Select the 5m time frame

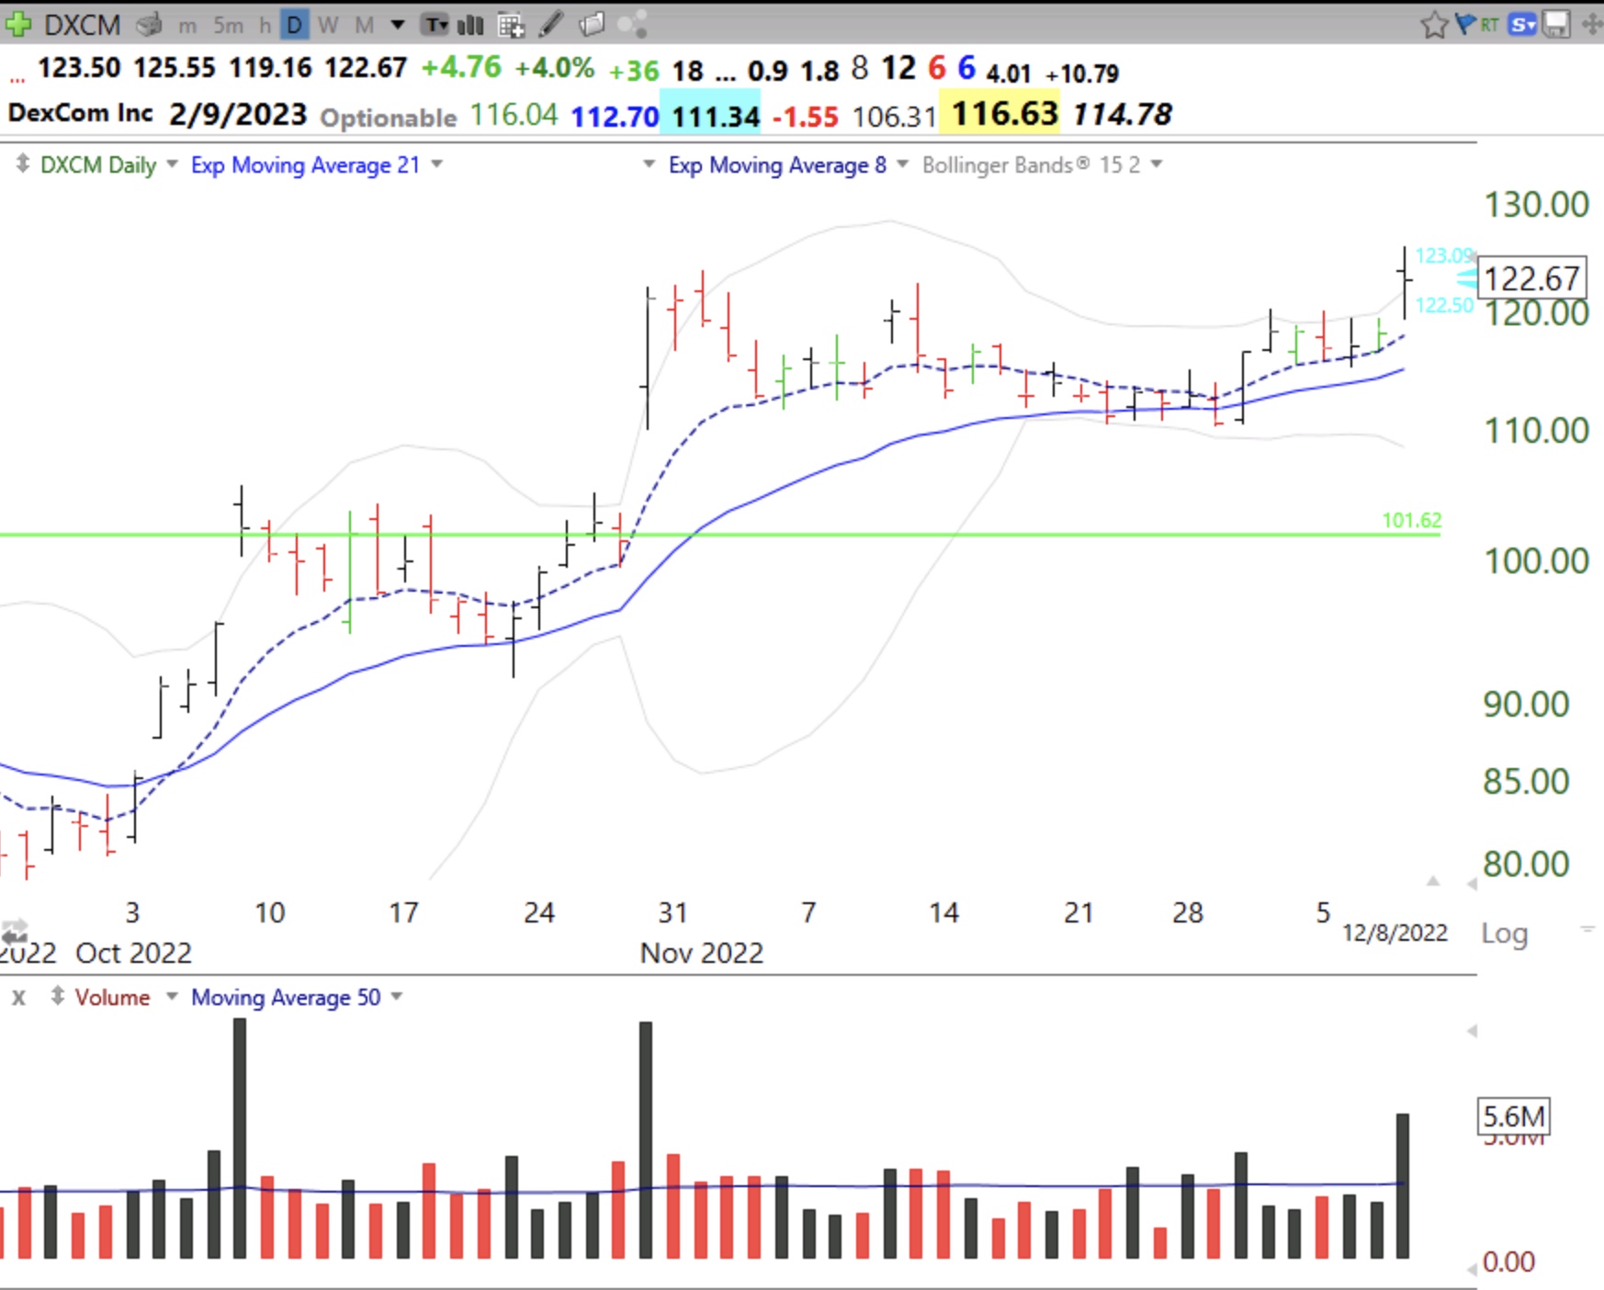tap(228, 25)
